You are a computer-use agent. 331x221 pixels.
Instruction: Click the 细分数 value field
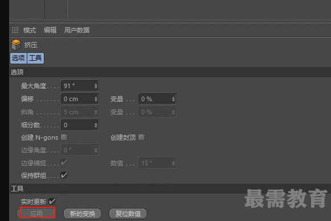tap(80, 125)
